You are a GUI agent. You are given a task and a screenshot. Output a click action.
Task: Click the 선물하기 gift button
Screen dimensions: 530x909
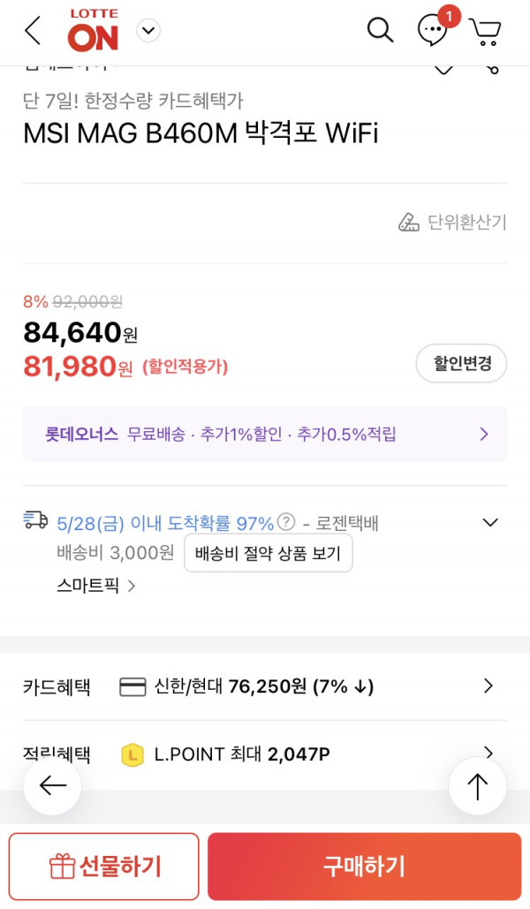104,866
